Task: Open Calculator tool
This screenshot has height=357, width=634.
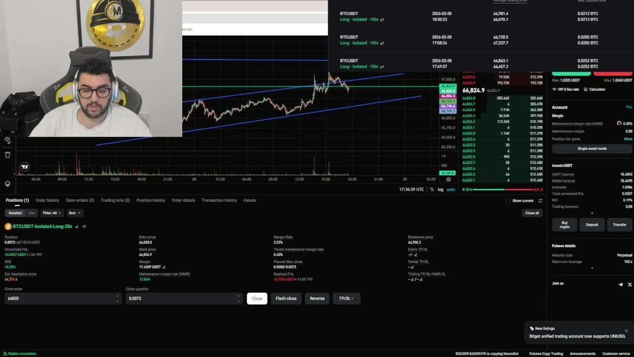Action: [x=594, y=89]
